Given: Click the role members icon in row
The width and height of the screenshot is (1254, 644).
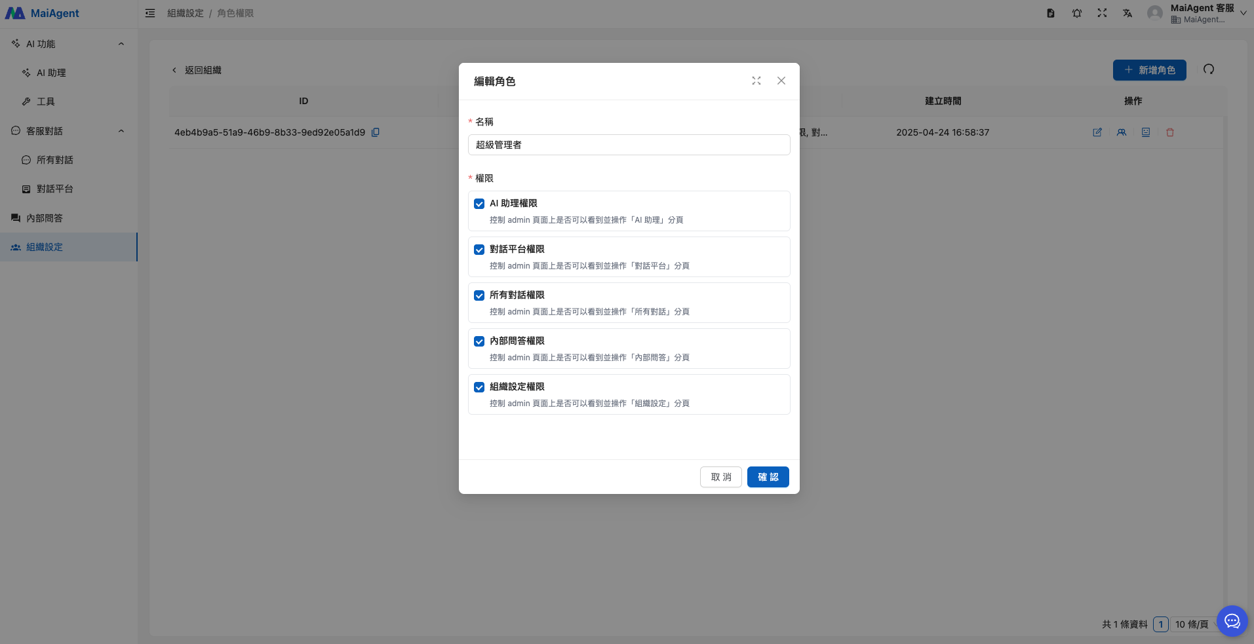Looking at the screenshot, I should tap(1122, 132).
